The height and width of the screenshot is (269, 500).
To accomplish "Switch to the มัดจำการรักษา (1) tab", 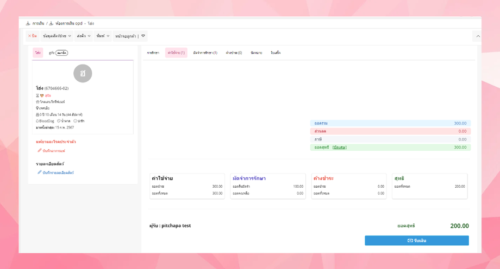I will 205,53.
